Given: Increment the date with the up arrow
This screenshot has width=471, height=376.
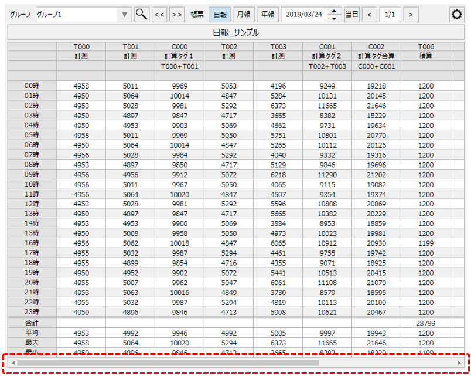Looking at the screenshot, I should pyautogui.click(x=334, y=11).
